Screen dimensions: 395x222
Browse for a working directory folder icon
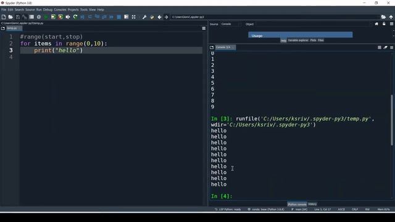(383, 17)
